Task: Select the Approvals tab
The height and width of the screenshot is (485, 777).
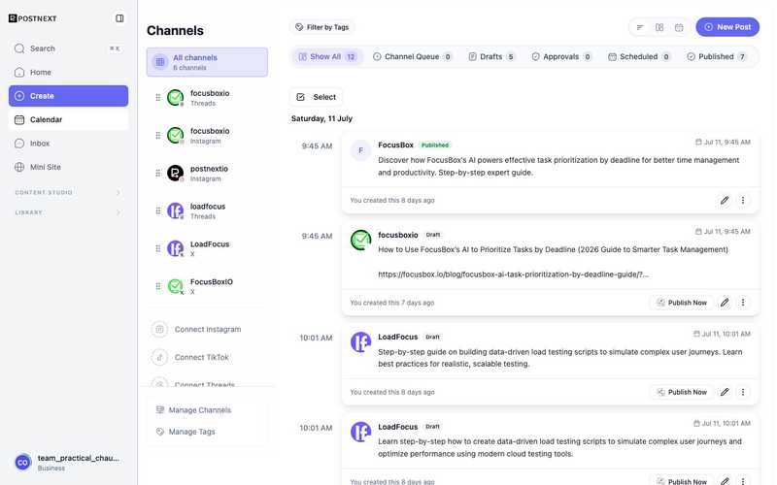Action: click(561, 57)
